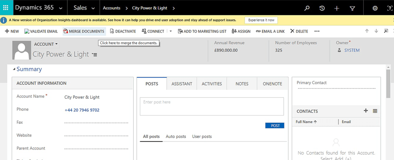Click VALIDATE EMAIL command
The width and height of the screenshot is (394, 160).
click(x=41, y=31)
